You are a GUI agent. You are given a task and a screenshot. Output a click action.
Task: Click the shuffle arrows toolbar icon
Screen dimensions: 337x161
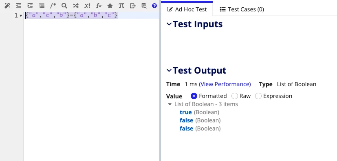click(76, 6)
